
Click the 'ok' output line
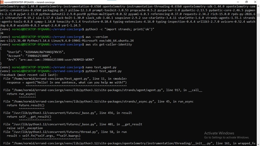[2, 33]
